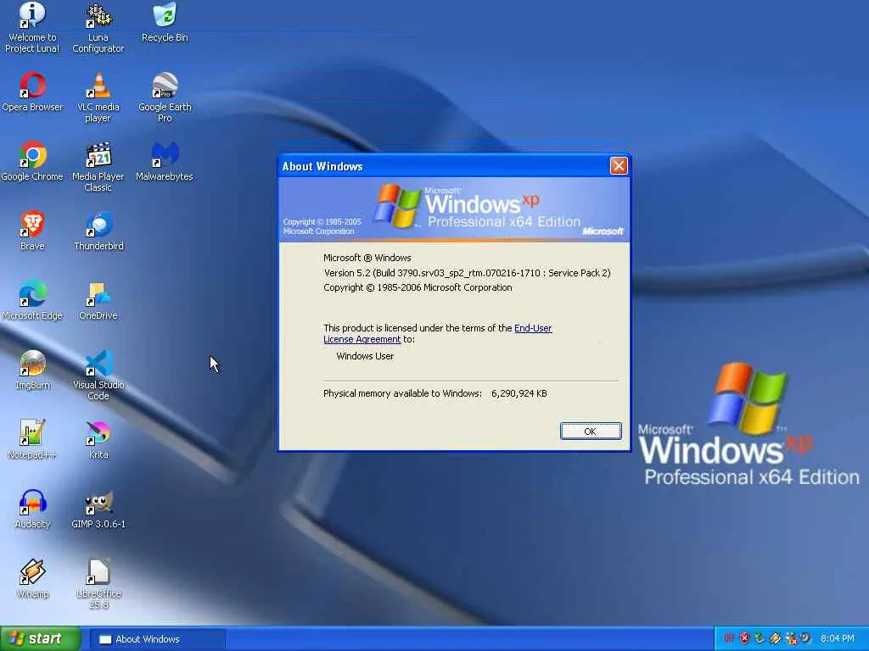Click the About Windows taskbar button
This screenshot has height=651, width=869.
(x=159, y=639)
